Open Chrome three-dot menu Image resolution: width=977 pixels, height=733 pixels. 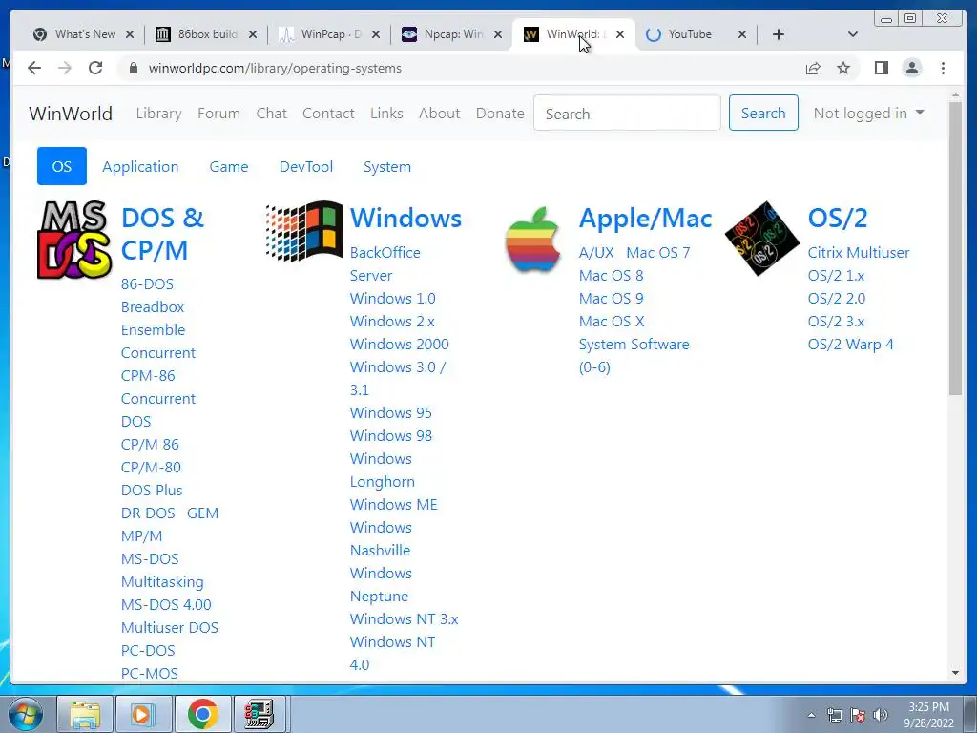click(x=943, y=68)
